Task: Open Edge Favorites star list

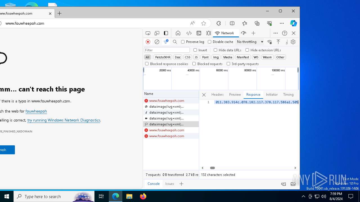Action: point(245,23)
